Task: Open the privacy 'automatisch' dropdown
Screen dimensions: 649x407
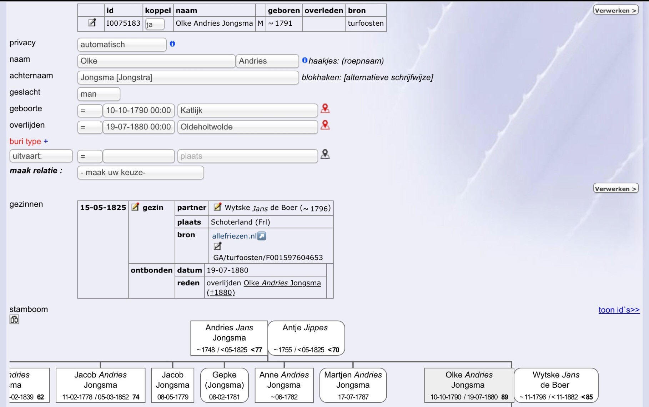Action: 122,45
